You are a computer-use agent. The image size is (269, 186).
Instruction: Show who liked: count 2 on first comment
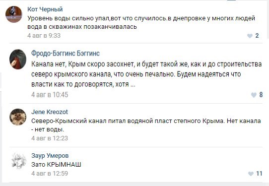pyautogui.click(x=257, y=36)
